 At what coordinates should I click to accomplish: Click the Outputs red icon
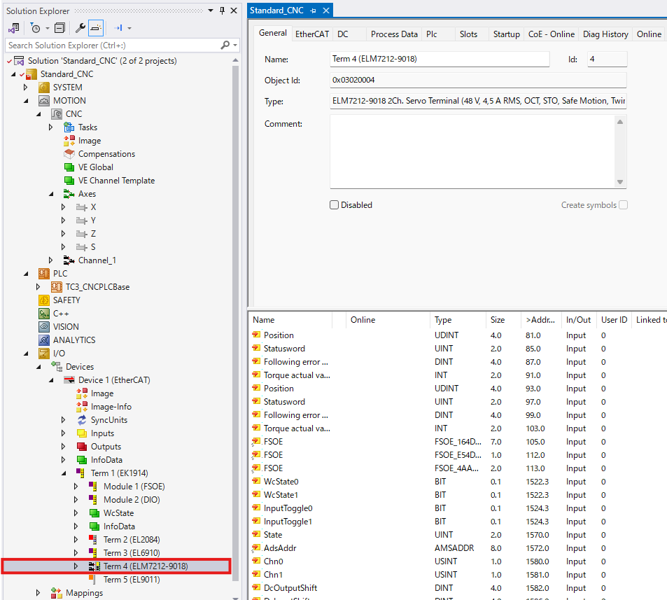tap(82, 447)
